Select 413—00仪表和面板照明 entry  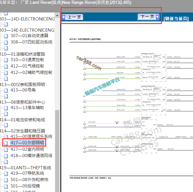[x=22, y=84]
